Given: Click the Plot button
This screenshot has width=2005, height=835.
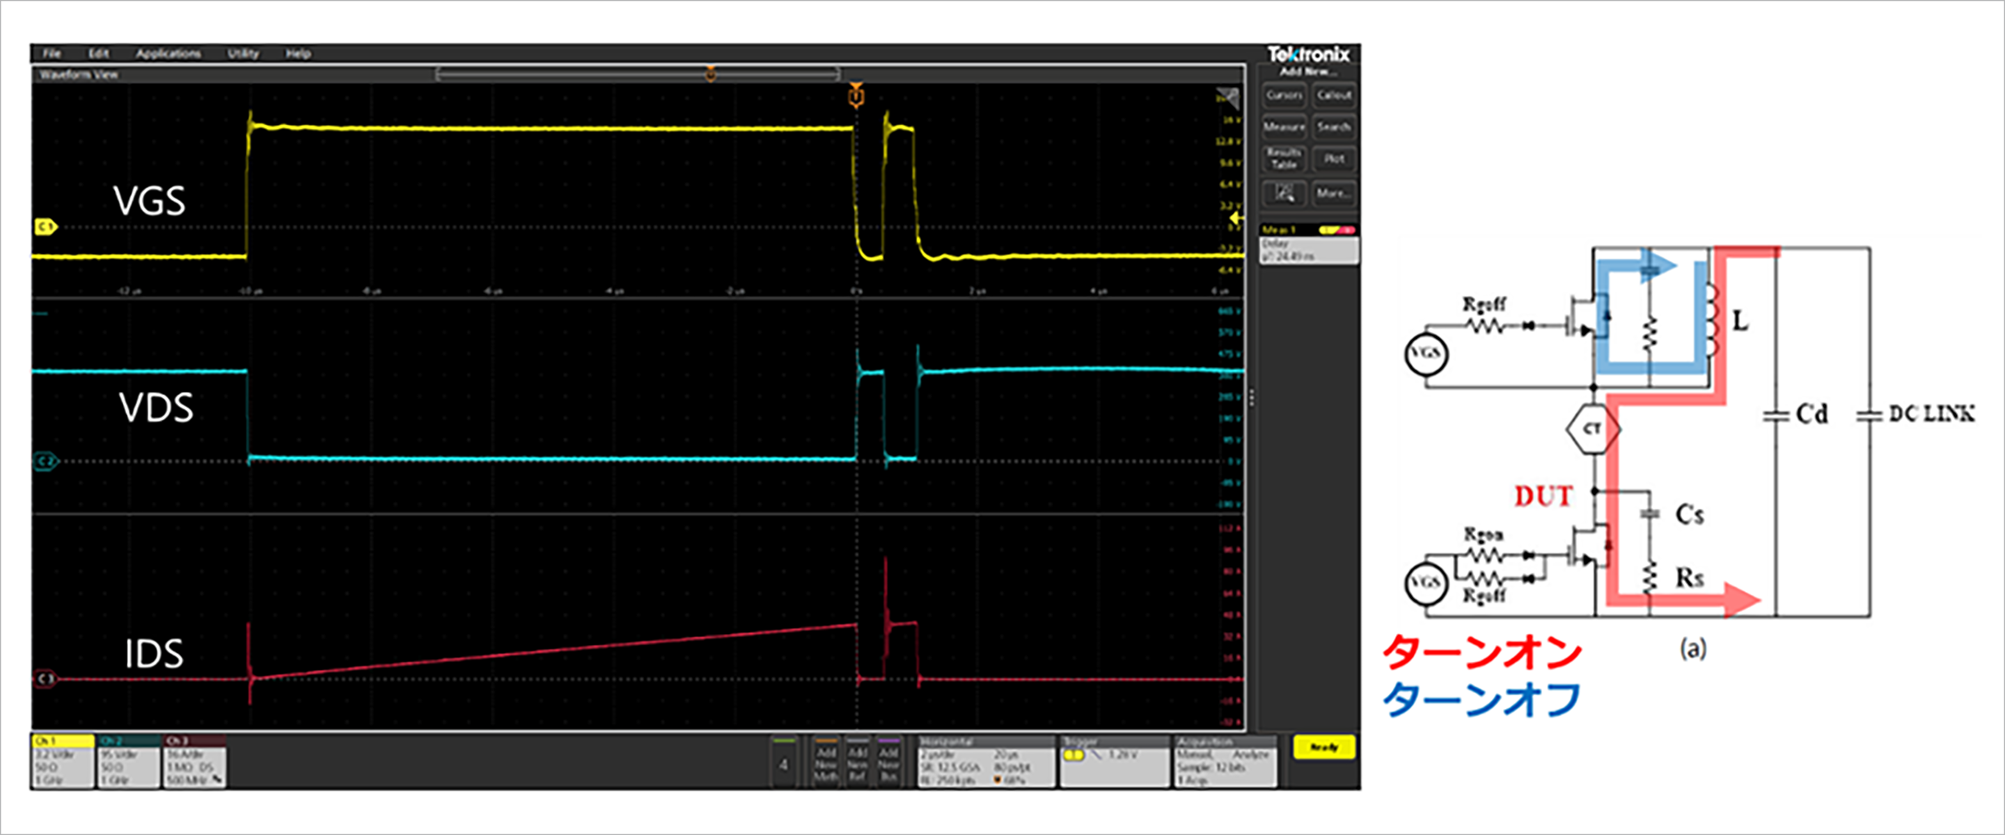Looking at the screenshot, I should click(1334, 159).
